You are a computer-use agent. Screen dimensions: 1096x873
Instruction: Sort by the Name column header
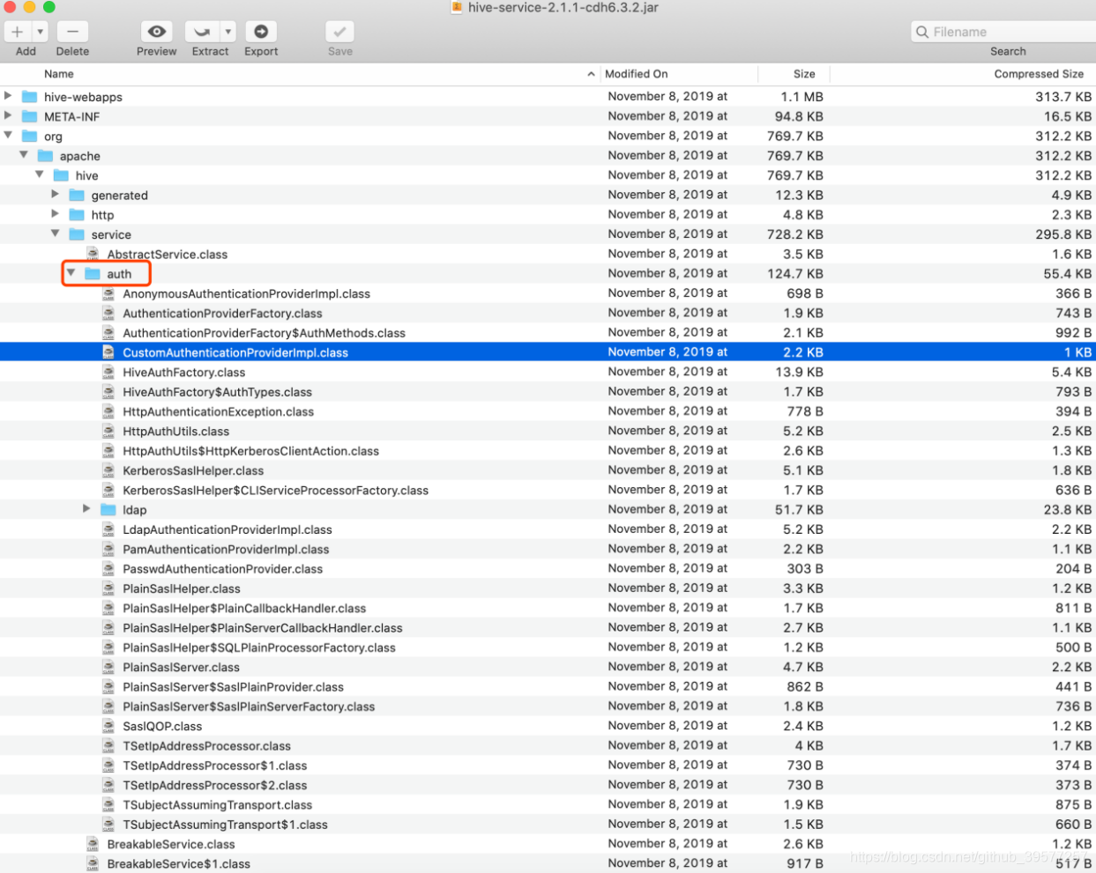click(x=59, y=74)
